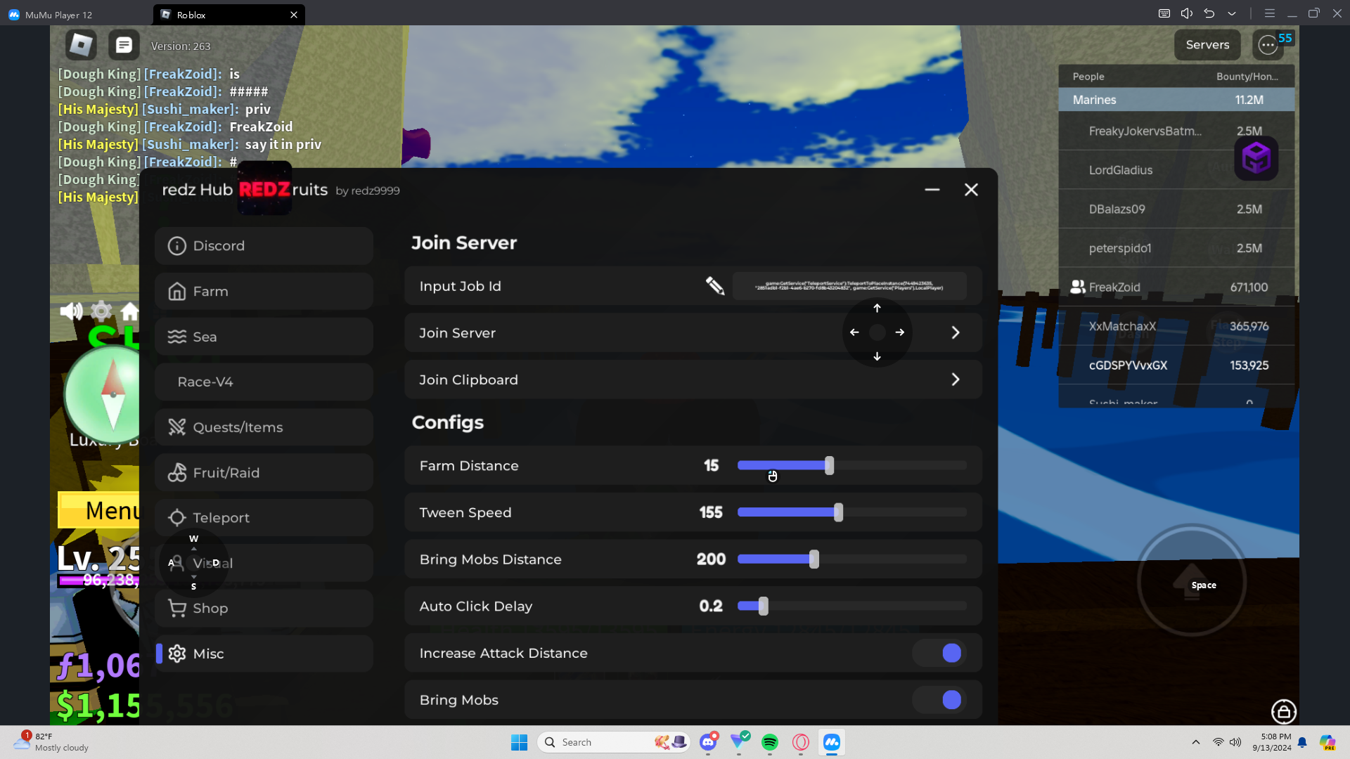Open the Fruit/Raid tab
Image resolution: width=1350 pixels, height=759 pixels.
click(x=264, y=472)
